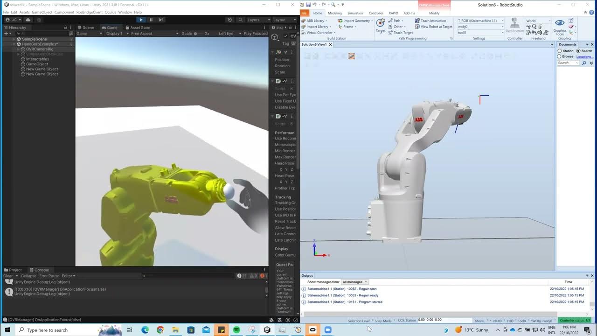Click the Virtual Controller button
The height and width of the screenshot is (336, 597).
click(x=319, y=33)
